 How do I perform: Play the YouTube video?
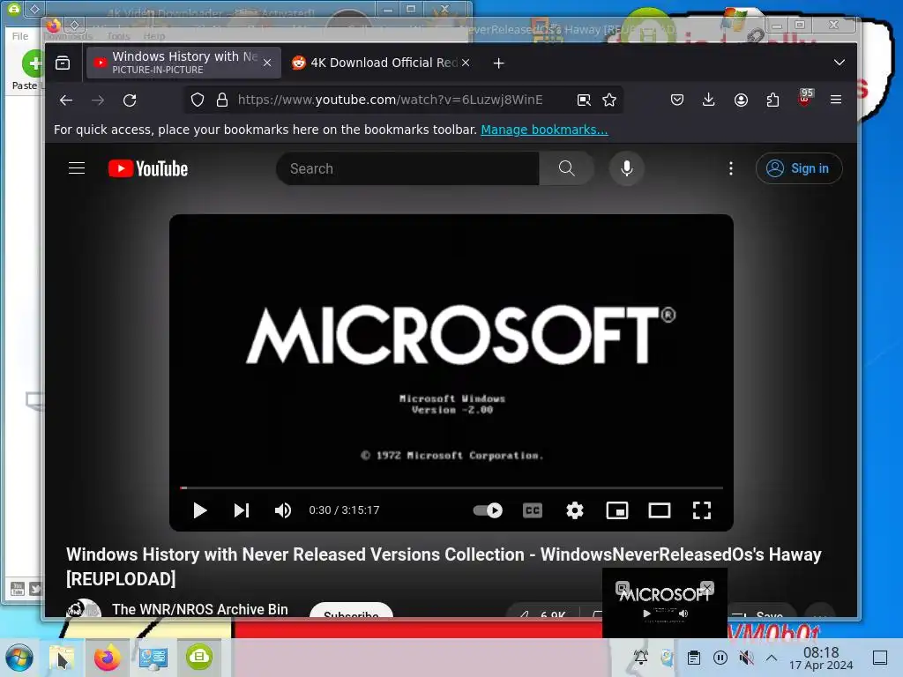[200, 510]
